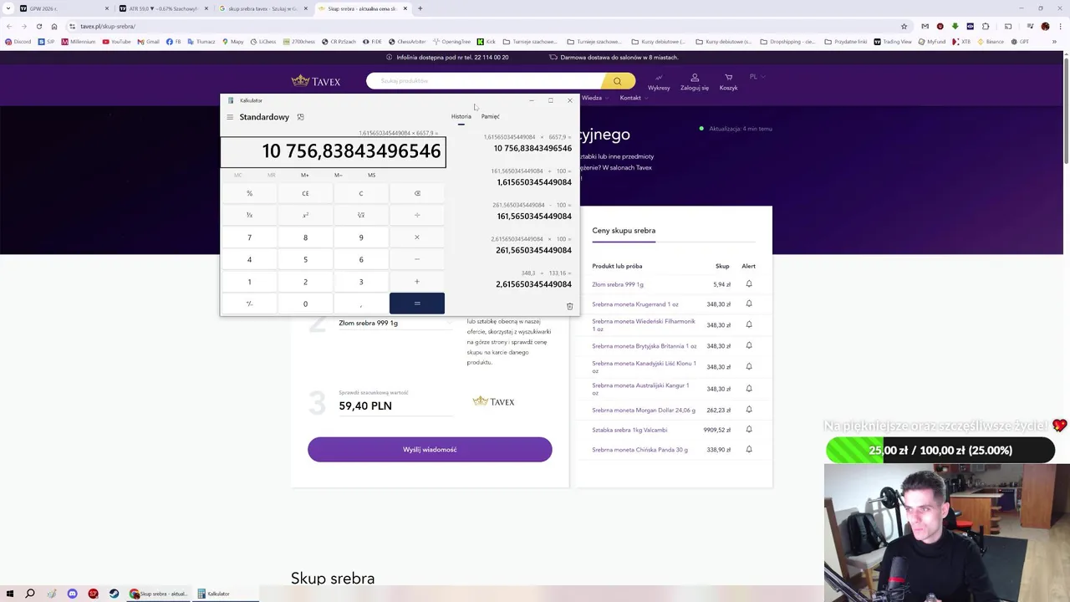Click the x squared key

[x=305, y=215]
